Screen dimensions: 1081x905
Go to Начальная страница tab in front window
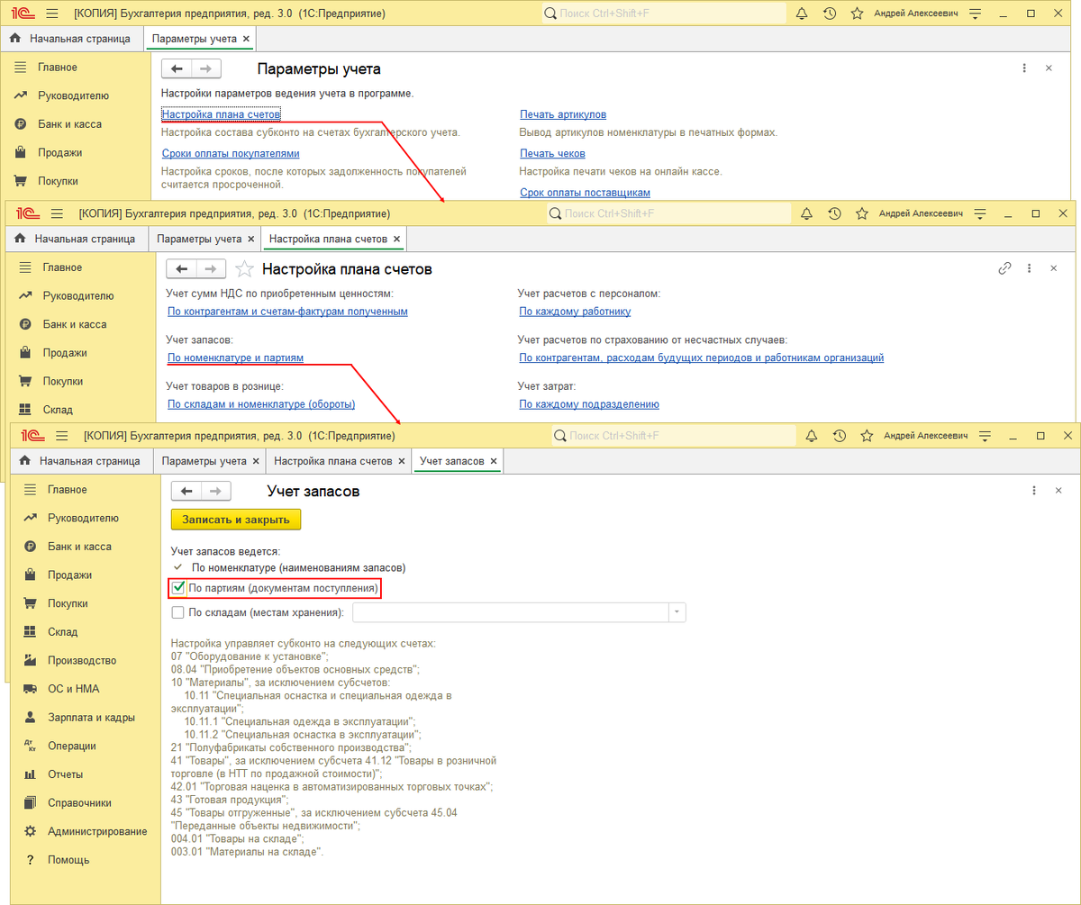(81, 461)
